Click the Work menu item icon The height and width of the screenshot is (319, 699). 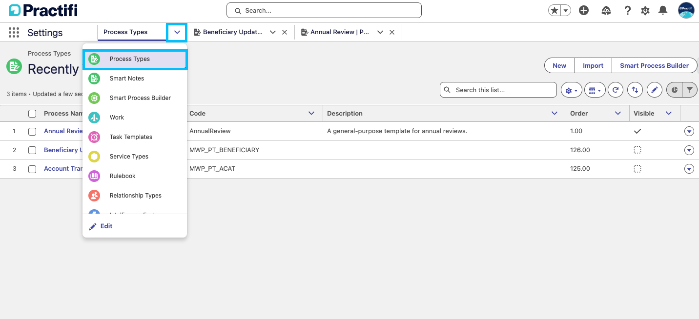pyautogui.click(x=94, y=118)
